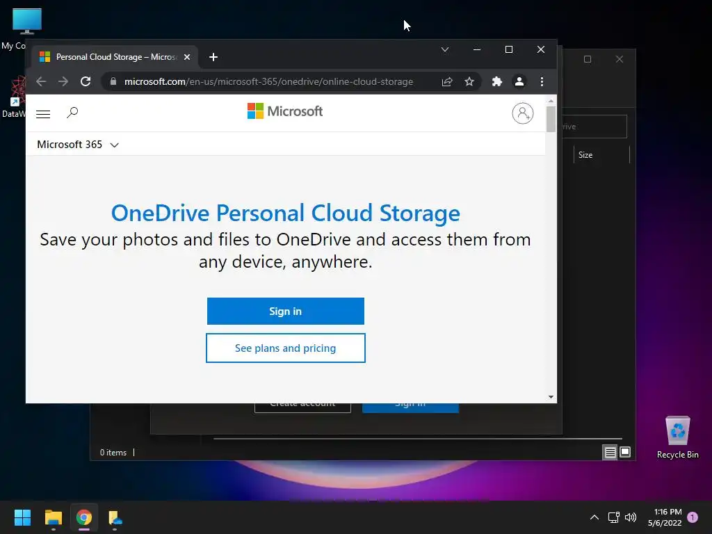Open the hamburger menu on Microsoft site

click(x=43, y=114)
